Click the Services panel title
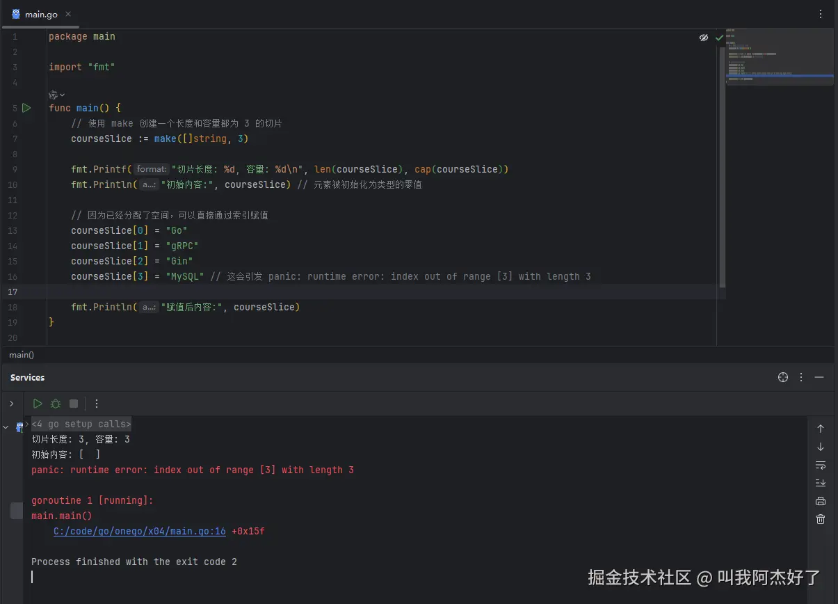 pyautogui.click(x=27, y=377)
